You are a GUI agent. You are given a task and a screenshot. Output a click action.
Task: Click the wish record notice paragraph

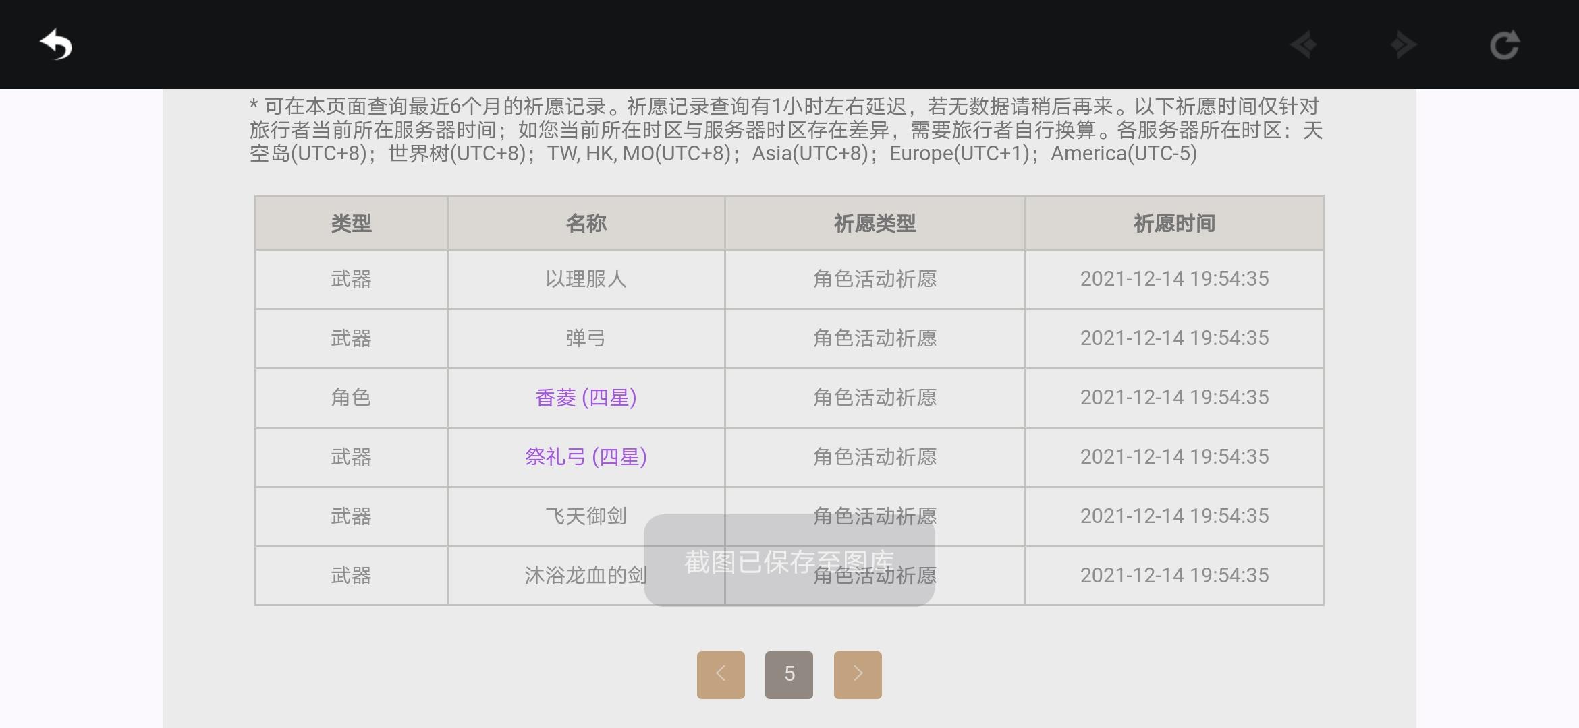click(786, 130)
